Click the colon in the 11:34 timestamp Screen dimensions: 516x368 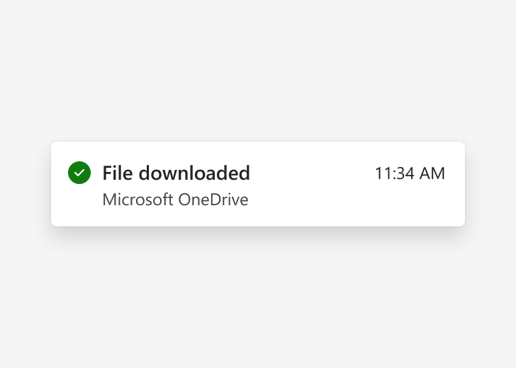click(x=394, y=175)
